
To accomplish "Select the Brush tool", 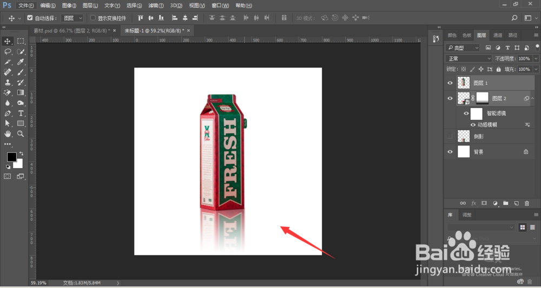I will tap(21, 72).
